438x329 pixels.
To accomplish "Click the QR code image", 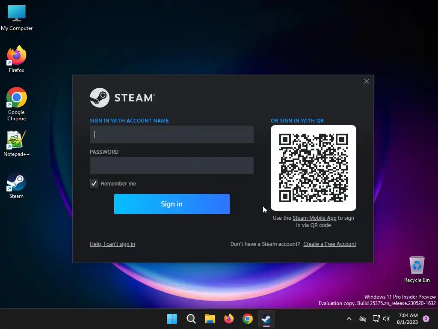I will click(314, 168).
